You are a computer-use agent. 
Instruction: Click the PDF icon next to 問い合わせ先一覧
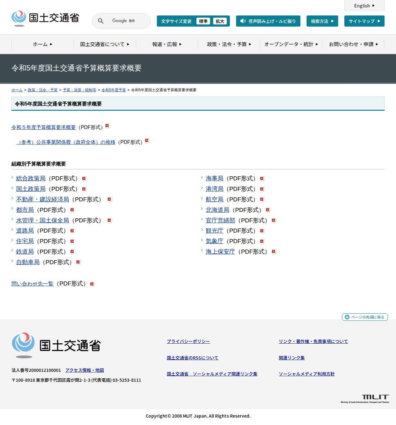[x=92, y=283]
